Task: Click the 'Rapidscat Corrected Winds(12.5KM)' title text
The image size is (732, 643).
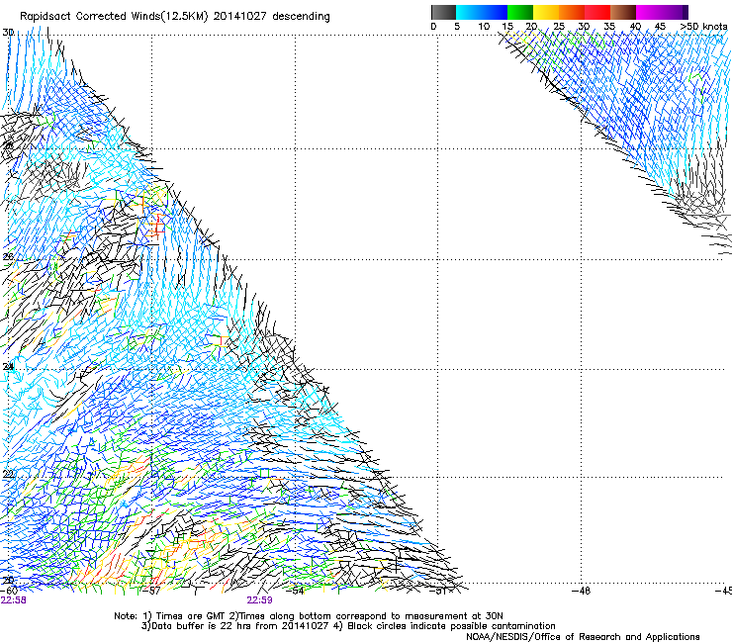Action: tap(114, 17)
